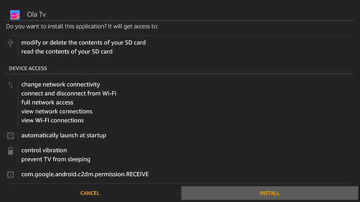The image size is (360, 202).
Task: Click the com.google.android.c2dm.permission.RECEIVE entry
Action: [x=85, y=174]
